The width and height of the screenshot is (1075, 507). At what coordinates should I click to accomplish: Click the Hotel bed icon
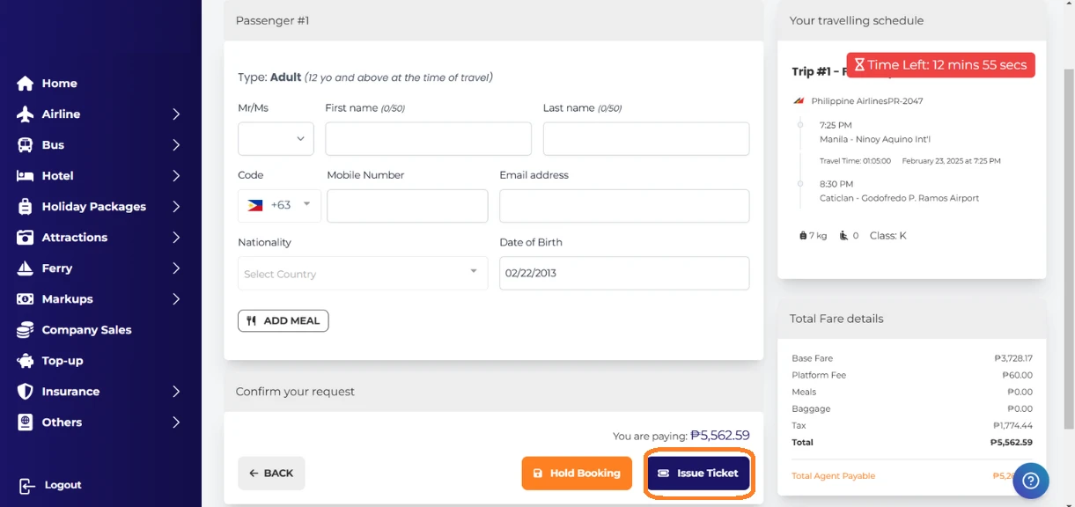tap(26, 176)
